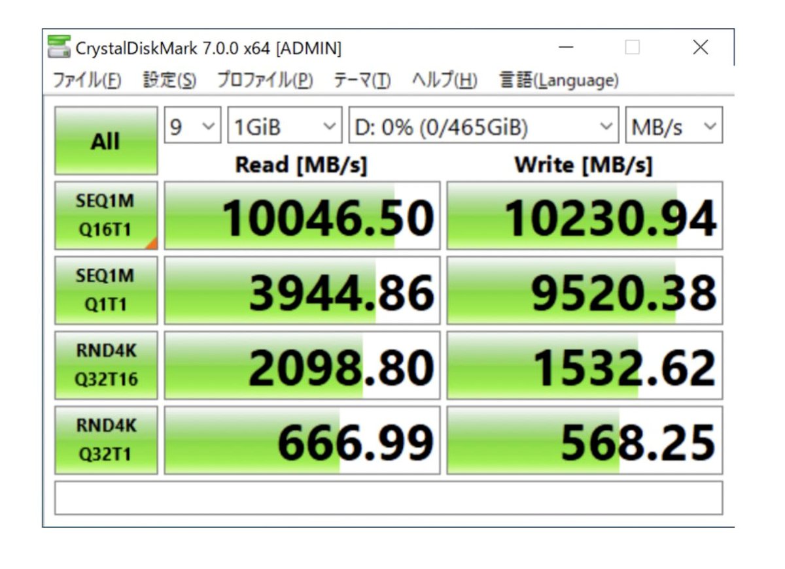Start the SEQ1M Q1T1 test
Image resolution: width=785 pixels, height=569 pixels.
(x=106, y=291)
